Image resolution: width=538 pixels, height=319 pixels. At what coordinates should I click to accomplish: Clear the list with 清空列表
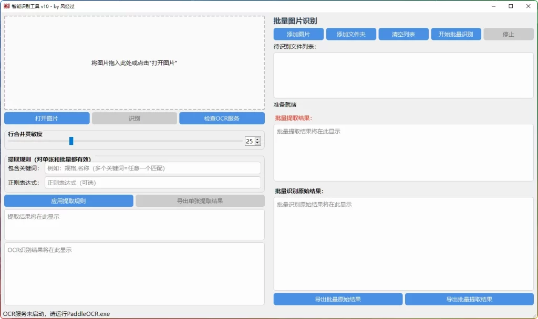403,34
